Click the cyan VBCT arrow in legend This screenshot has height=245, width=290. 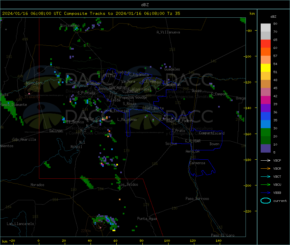[x=266, y=176]
